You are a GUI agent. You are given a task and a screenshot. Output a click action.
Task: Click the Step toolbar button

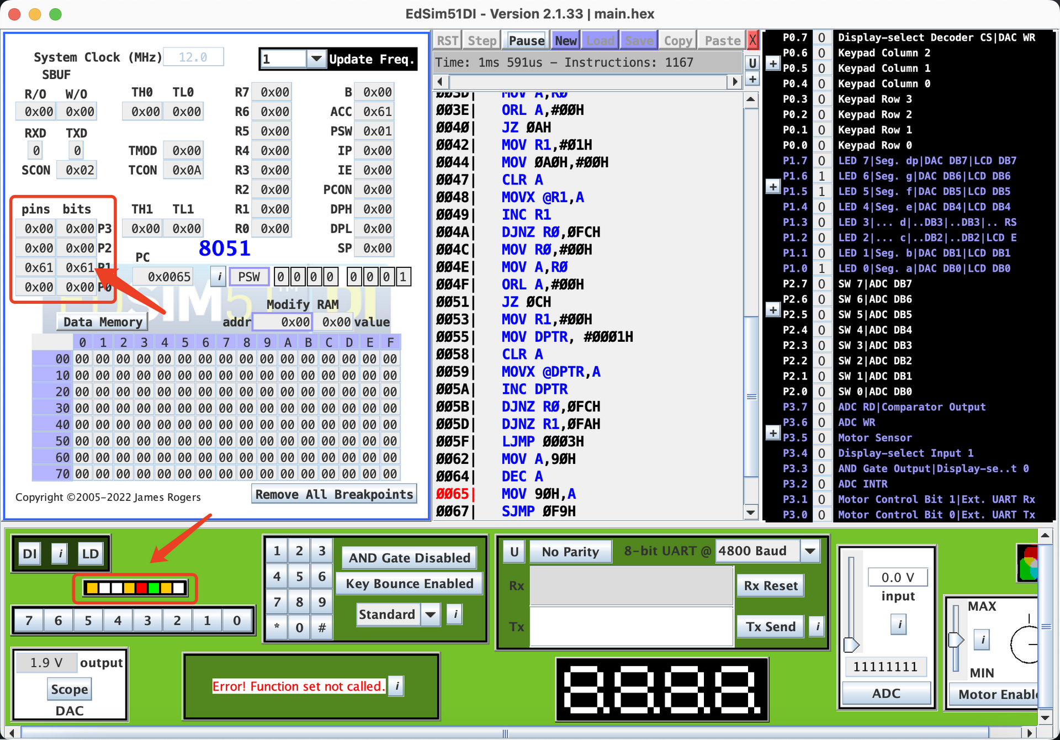pos(482,40)
